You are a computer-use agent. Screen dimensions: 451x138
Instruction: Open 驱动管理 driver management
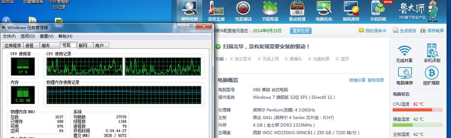(x=297, y=11)
